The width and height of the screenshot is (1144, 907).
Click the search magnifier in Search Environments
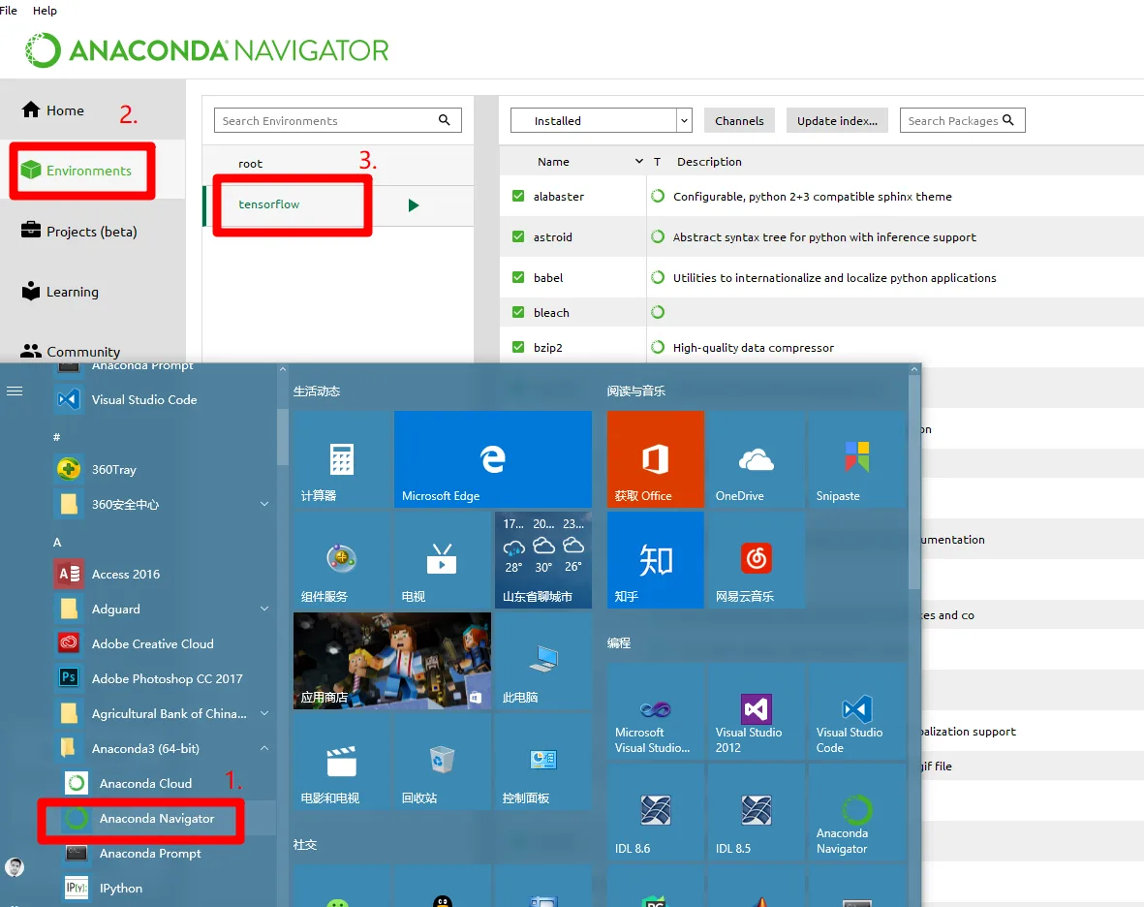445,119
